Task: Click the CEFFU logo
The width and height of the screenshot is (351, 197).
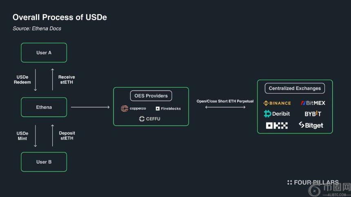Action: click(x=149, y=119)
